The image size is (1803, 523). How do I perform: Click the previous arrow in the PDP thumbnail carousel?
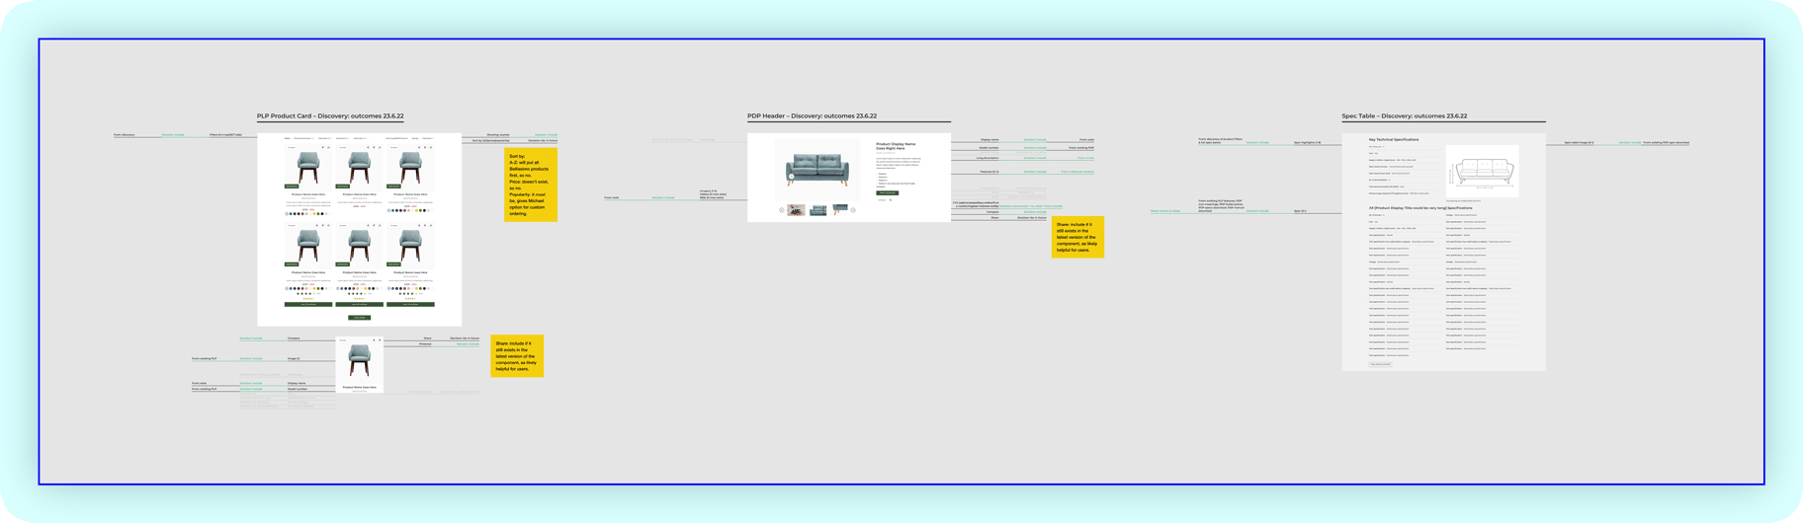point(781,209)
